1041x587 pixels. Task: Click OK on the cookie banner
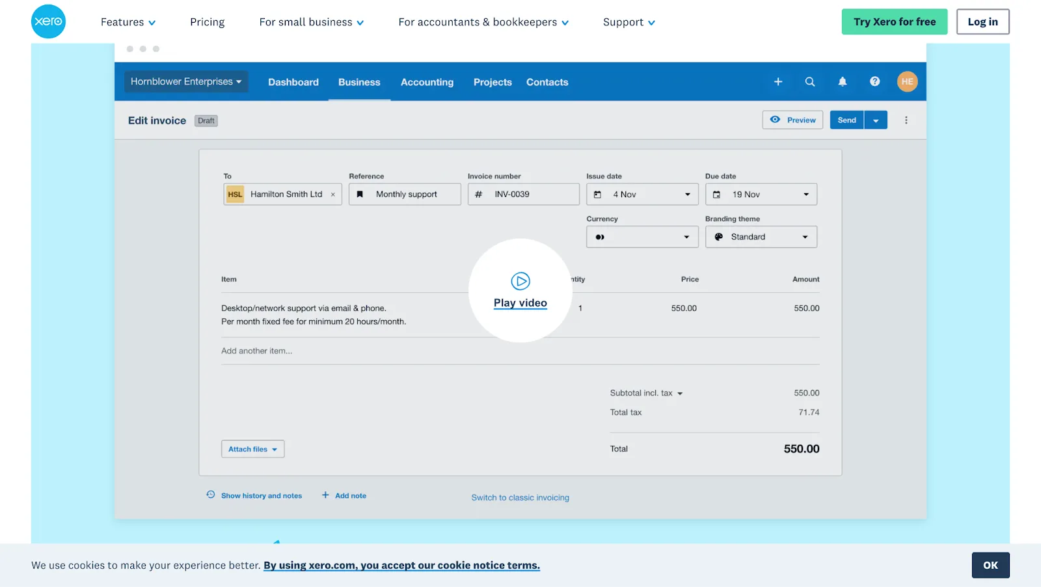[x=991, y=566]
